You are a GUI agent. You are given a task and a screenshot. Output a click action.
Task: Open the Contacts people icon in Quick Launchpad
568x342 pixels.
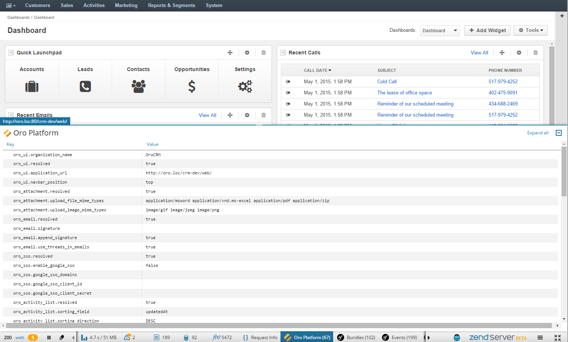[x=138, y=86]
